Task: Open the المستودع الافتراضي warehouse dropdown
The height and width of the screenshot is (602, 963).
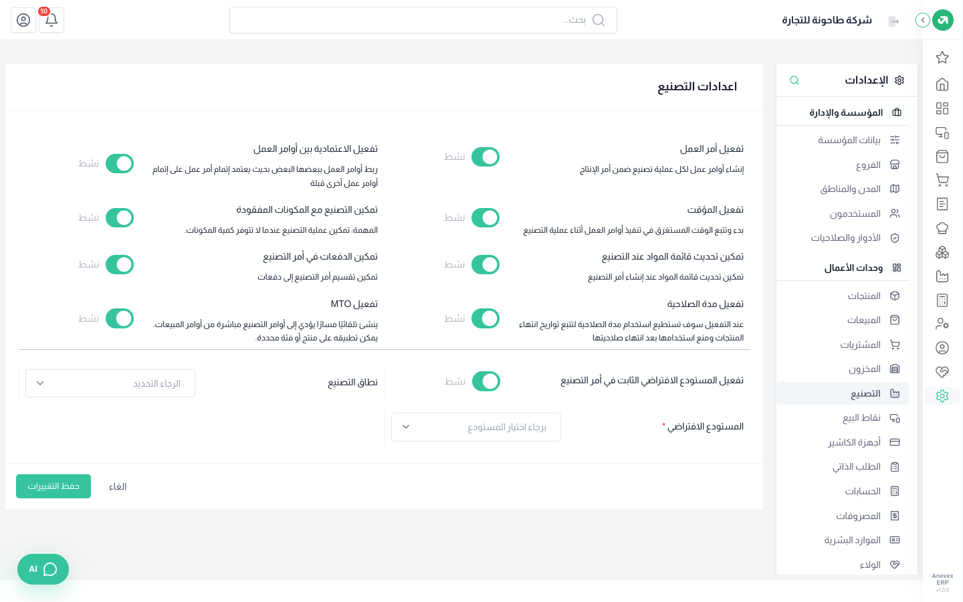Action: (x=476, y=427)
